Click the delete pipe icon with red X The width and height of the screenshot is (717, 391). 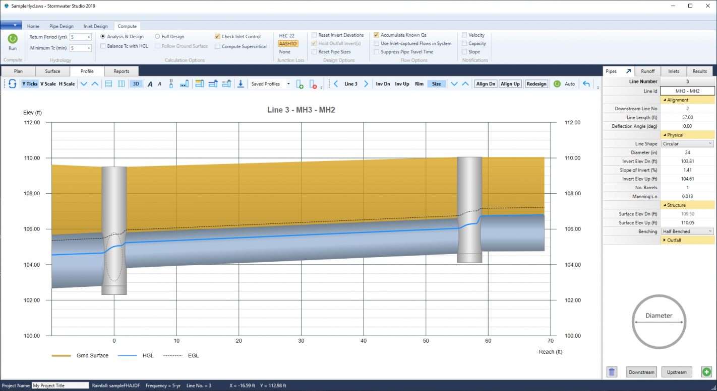(312, 84)
